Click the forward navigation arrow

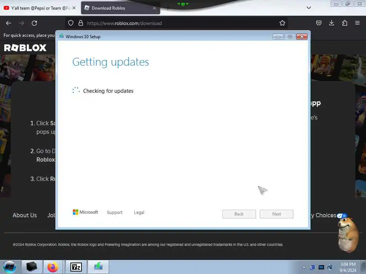click(x=21, y=23)
